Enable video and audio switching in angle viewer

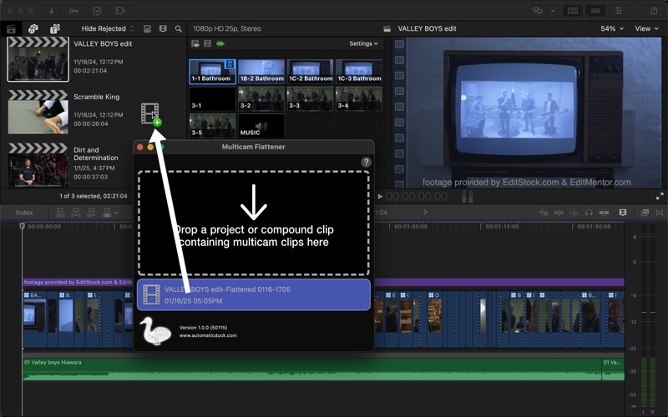(x=195, y=43)
